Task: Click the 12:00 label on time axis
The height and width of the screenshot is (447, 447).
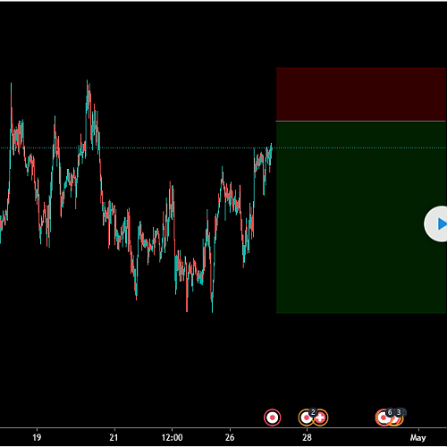Action: pyautogui.click(x=172, y=437)
